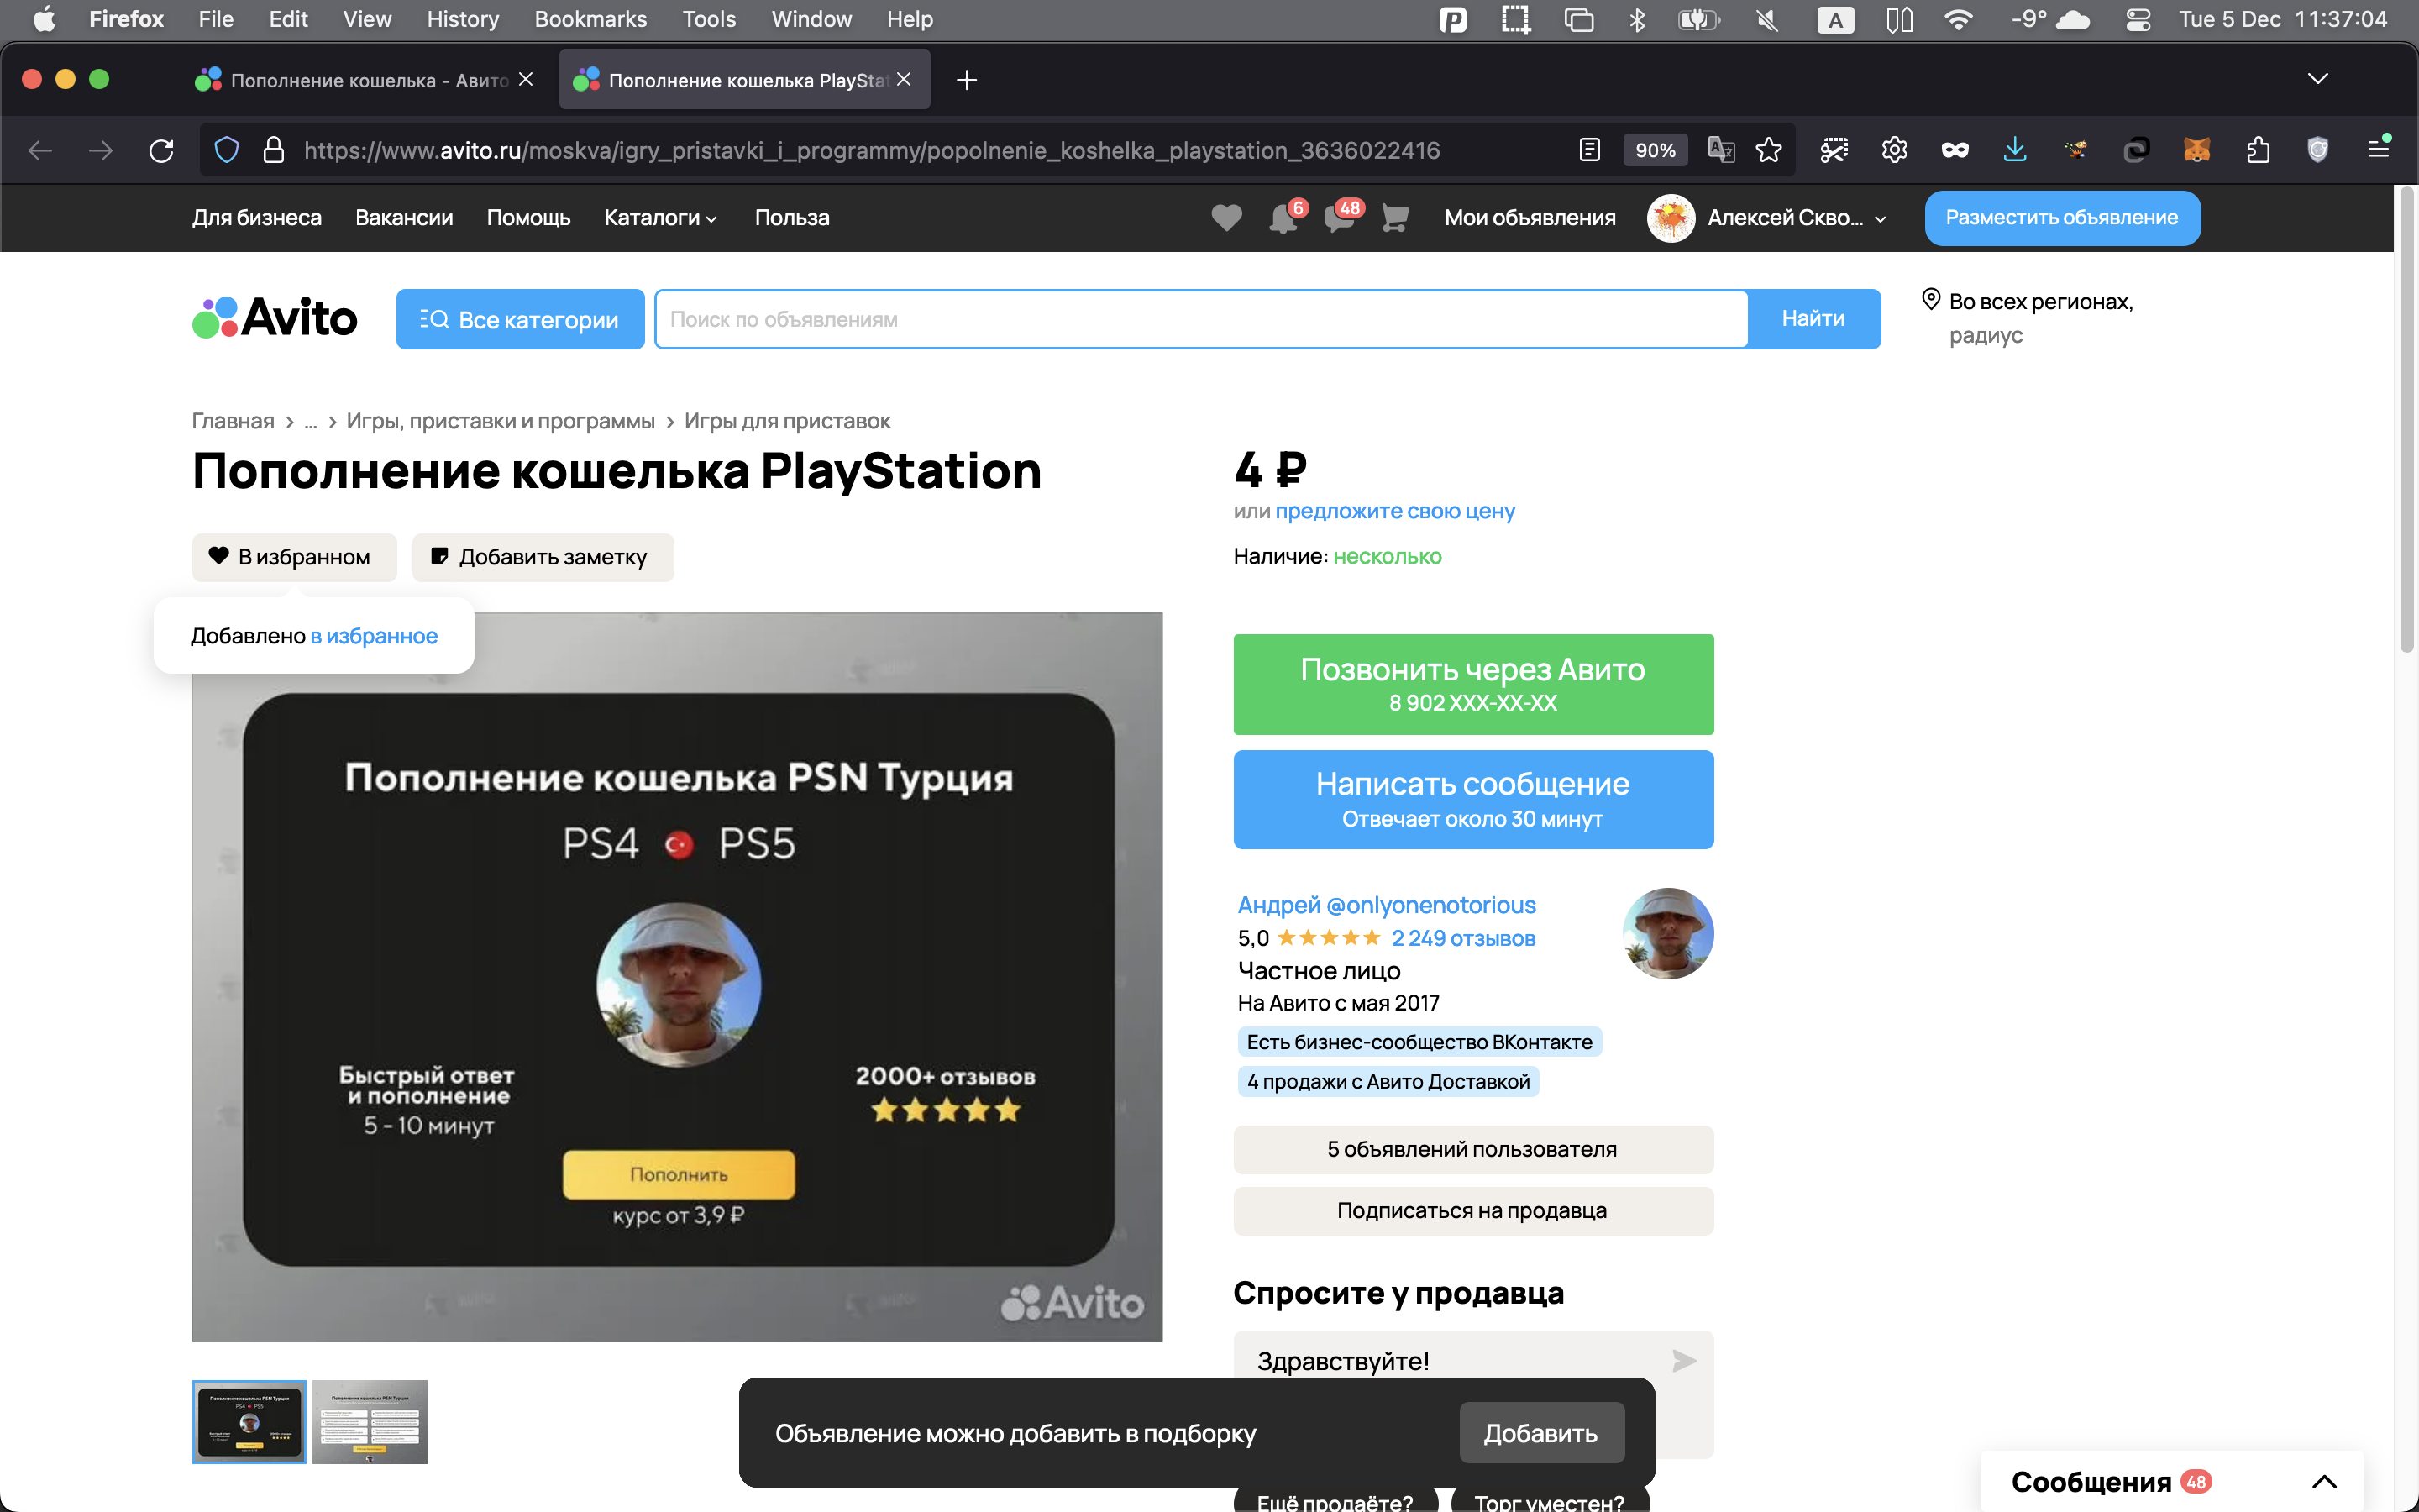Bookmark page with star icon
Viewport: 2419px width, 1512px height.
pos(1768,151)
